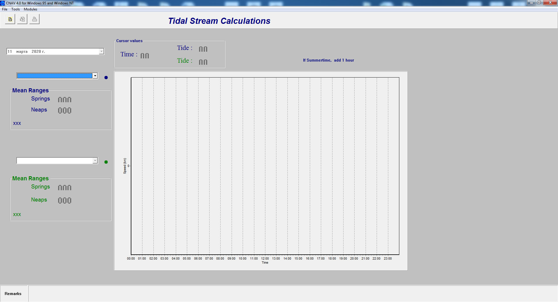This screenshot has width=558, height=302.
Task: Click the blue dot indicator beside first dropdown
Action: click(106, 78)
